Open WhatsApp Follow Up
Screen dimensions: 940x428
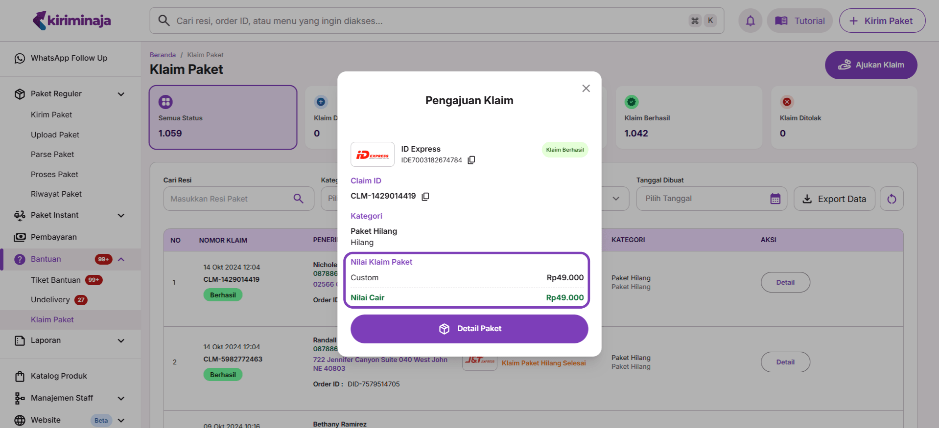click(69, 58)
